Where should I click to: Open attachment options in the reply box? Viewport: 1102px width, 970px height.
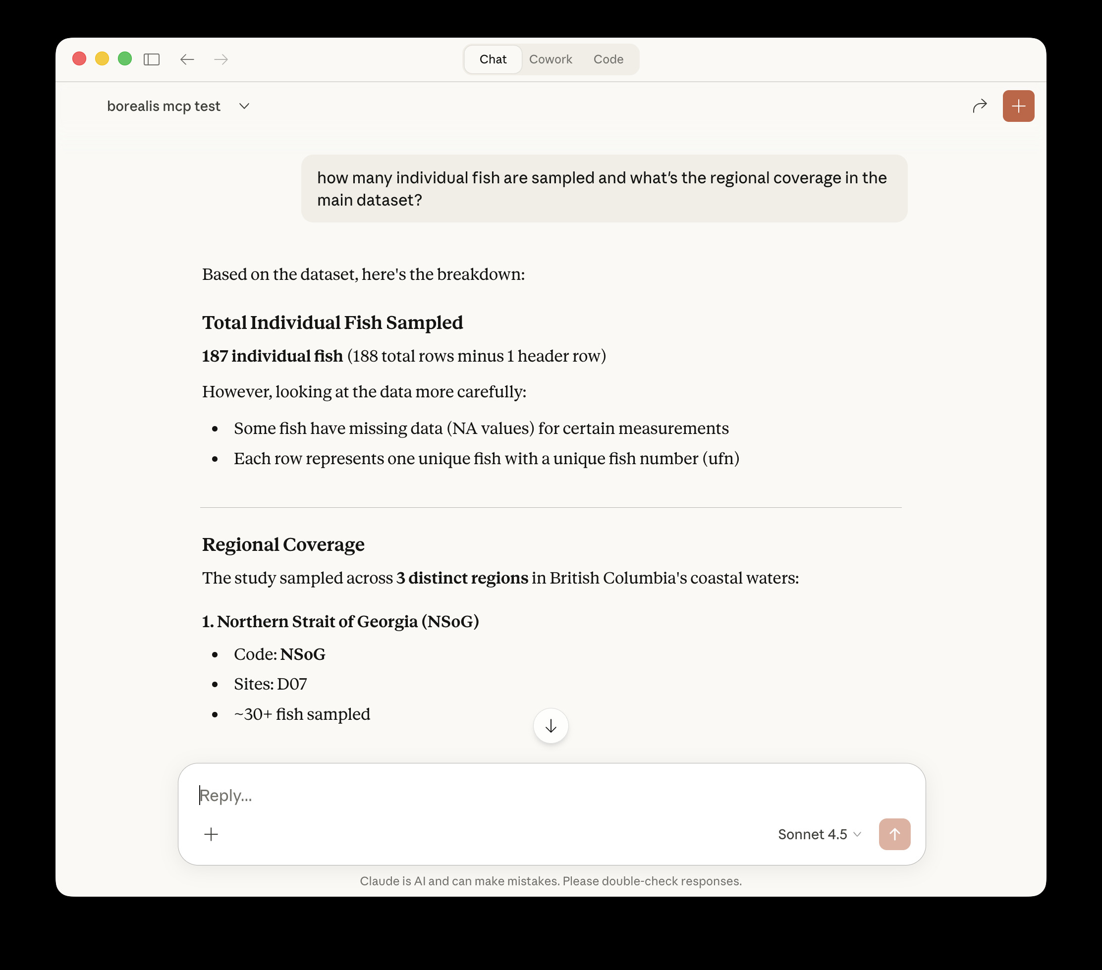212,834
